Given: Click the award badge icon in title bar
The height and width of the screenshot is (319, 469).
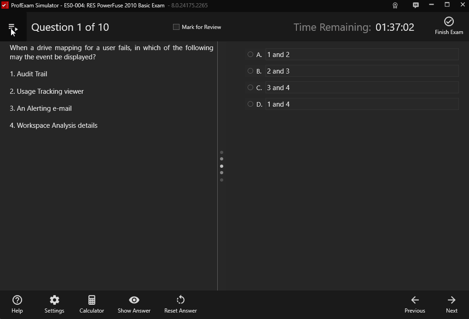Looking at the screenshot, I should click(x=395, y=6).
